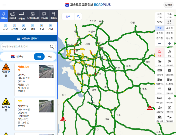Open the 휴게시설 tab

point(54,16)
